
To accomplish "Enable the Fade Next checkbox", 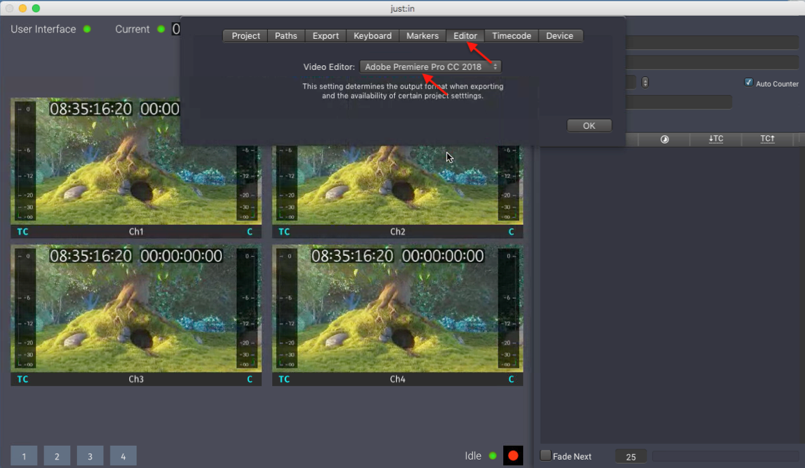I will pyautogui.click(x=545, y=455).
